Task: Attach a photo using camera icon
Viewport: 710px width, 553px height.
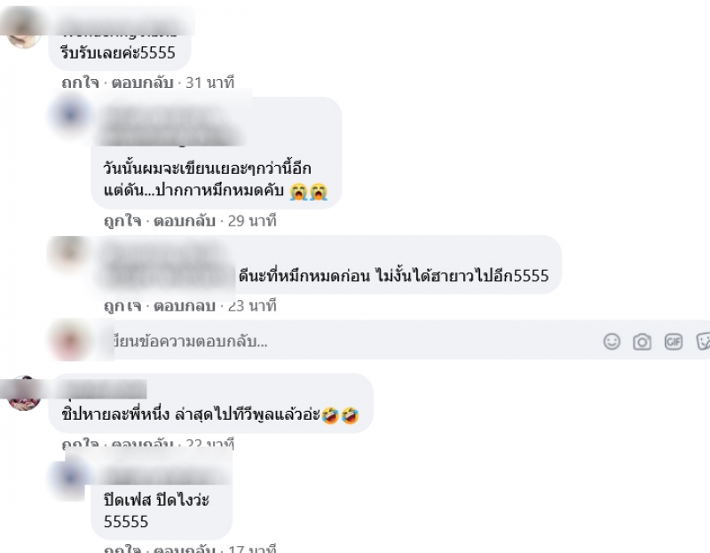Action: [x=642, y=342]
